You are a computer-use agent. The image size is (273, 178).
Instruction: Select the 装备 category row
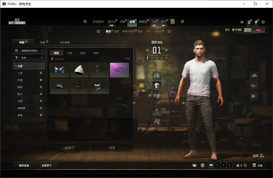[29, 115]
